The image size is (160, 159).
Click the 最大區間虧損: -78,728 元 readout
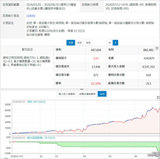pos(41,138)
